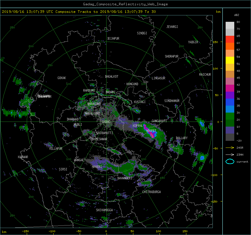251x235 pixels.
Task: Click the BIJAPUR city label
Action: pos(113,39)
